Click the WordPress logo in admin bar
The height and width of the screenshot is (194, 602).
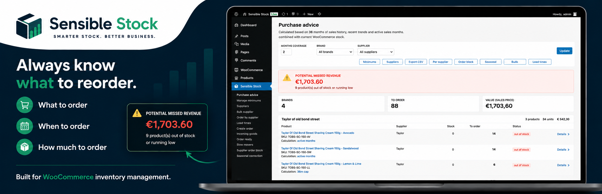[x=236, y=14]
